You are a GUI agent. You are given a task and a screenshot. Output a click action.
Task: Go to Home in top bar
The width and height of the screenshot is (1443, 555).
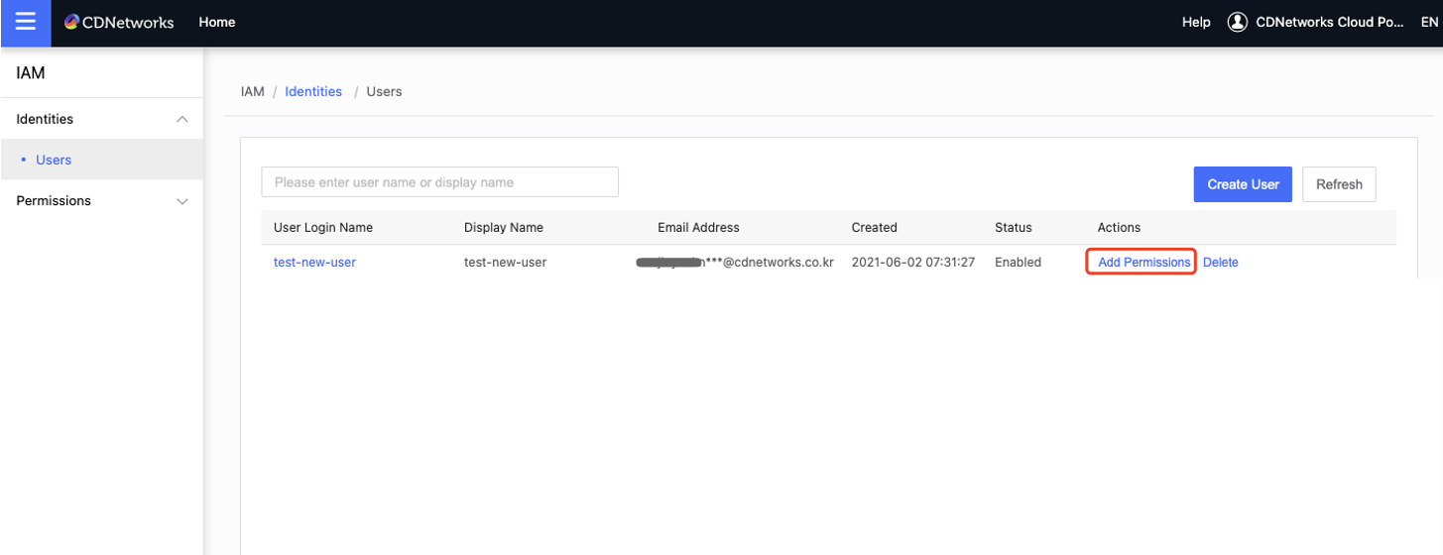(217, 22)
